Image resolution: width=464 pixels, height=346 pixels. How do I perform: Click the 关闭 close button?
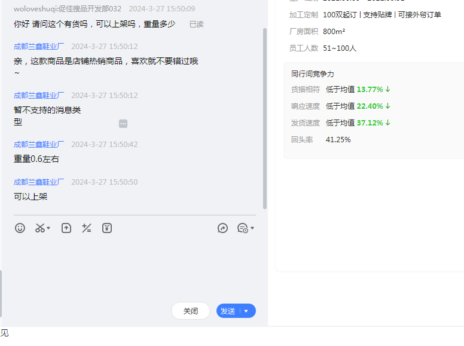tap(190, 311)
